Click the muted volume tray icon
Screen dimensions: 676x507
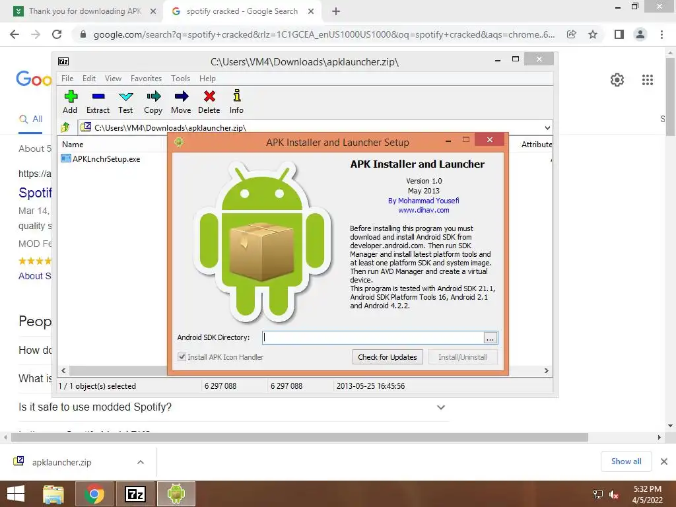[614, 494]
